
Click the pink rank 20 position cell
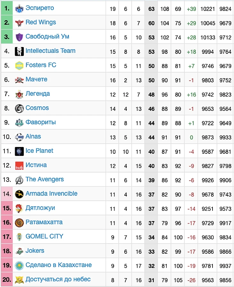[7, 280]
